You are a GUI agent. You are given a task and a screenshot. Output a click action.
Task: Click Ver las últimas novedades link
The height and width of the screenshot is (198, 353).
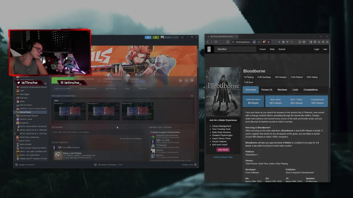coord(130,139)
